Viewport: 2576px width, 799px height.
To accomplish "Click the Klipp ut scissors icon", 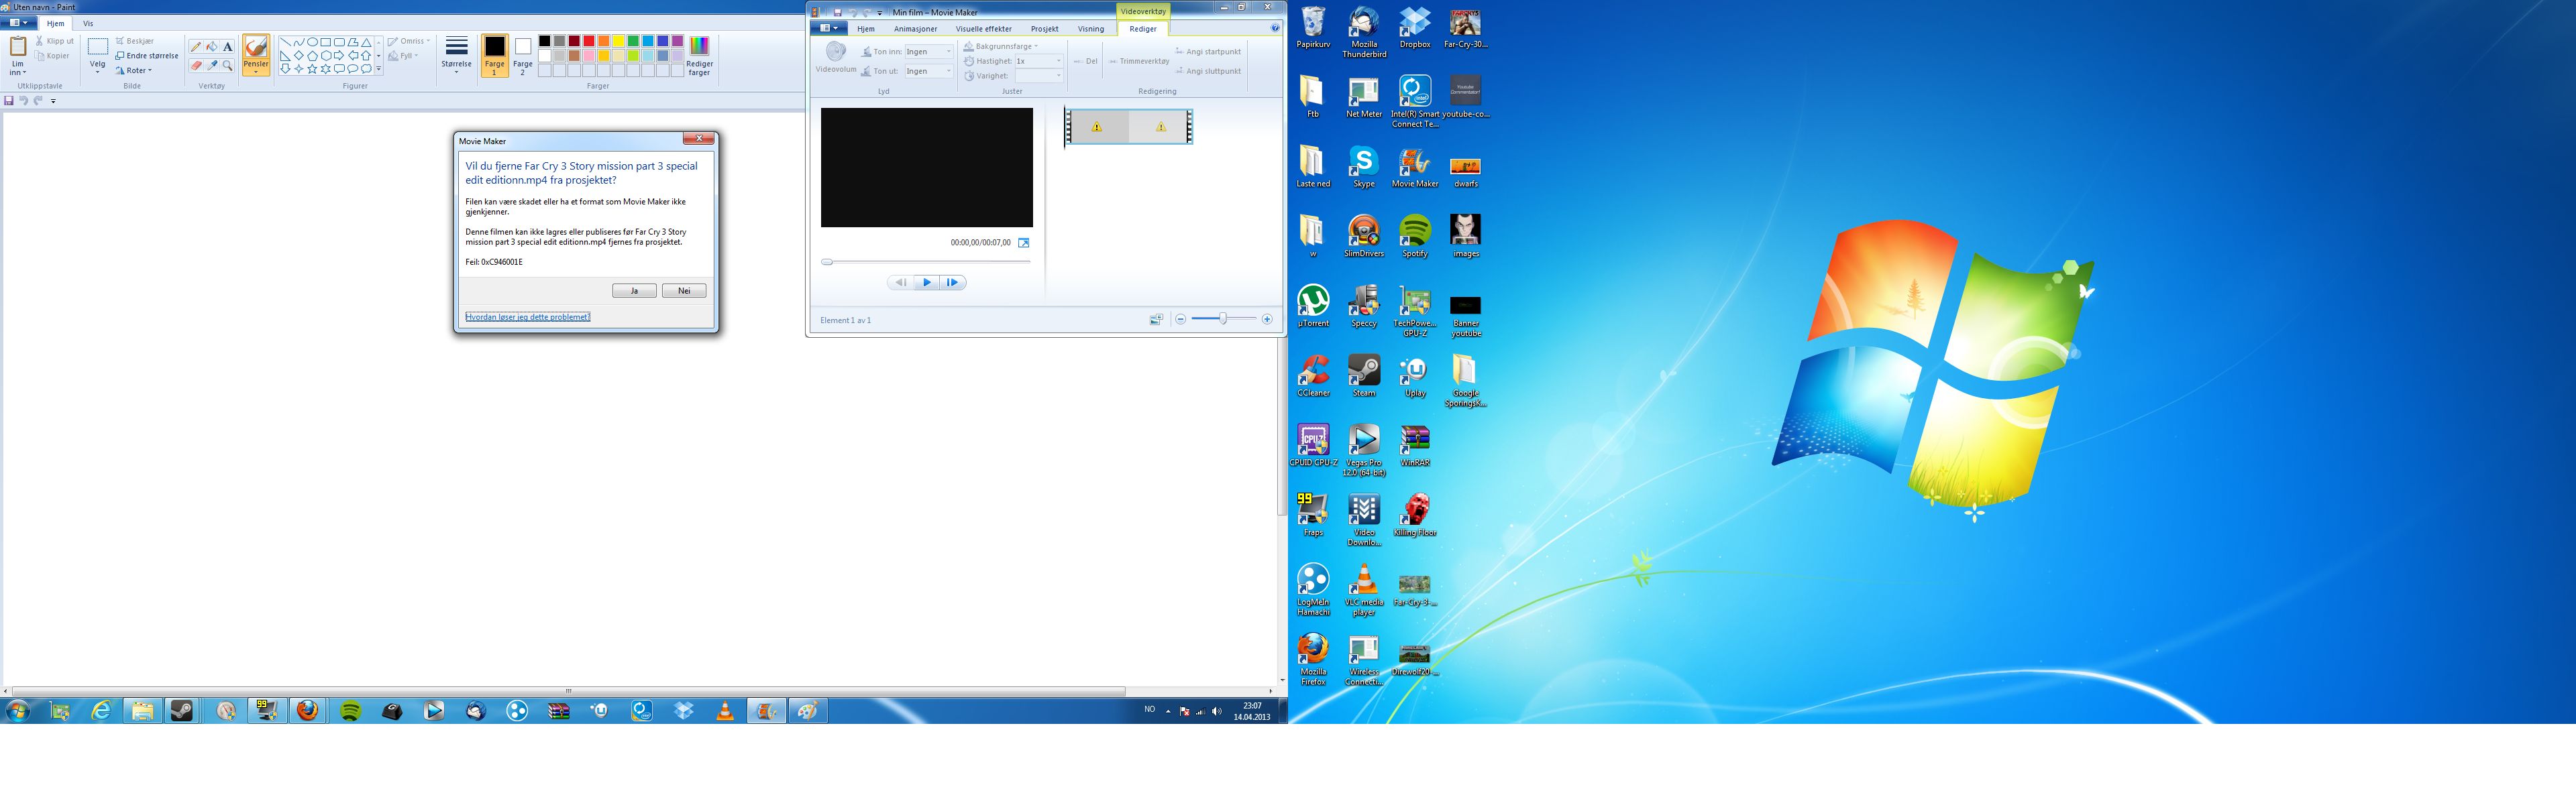I will click(x=40, y=41).
